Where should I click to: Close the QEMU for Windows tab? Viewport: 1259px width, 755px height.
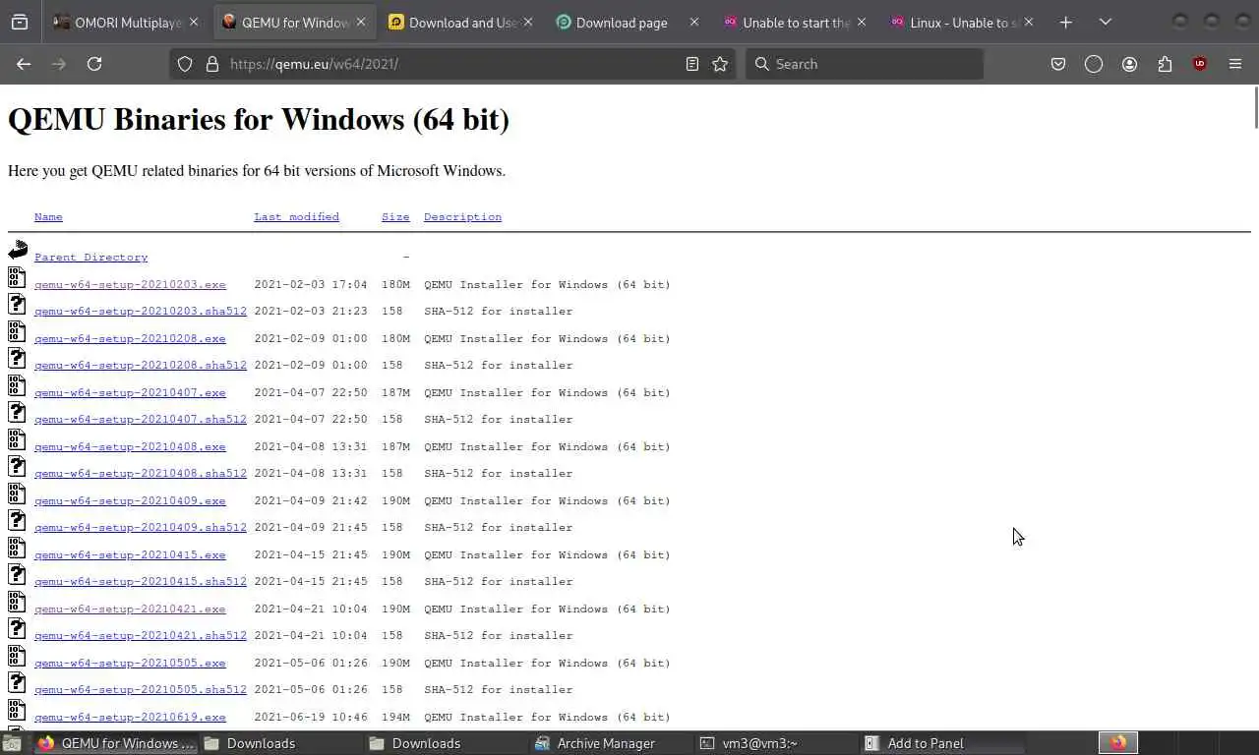coord(360,22)
